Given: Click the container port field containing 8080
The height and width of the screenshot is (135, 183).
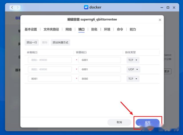Looking at the screenshot, I should tap(100, 79).
